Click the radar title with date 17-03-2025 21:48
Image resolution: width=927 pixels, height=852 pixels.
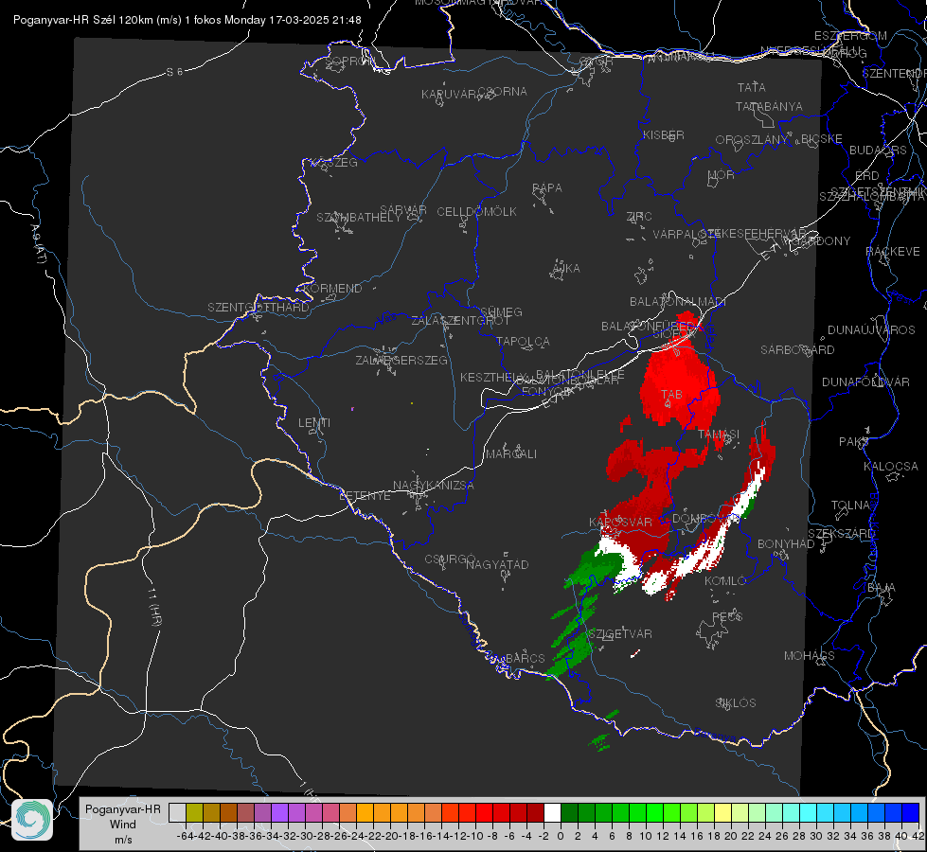click(x=187, y=20)
